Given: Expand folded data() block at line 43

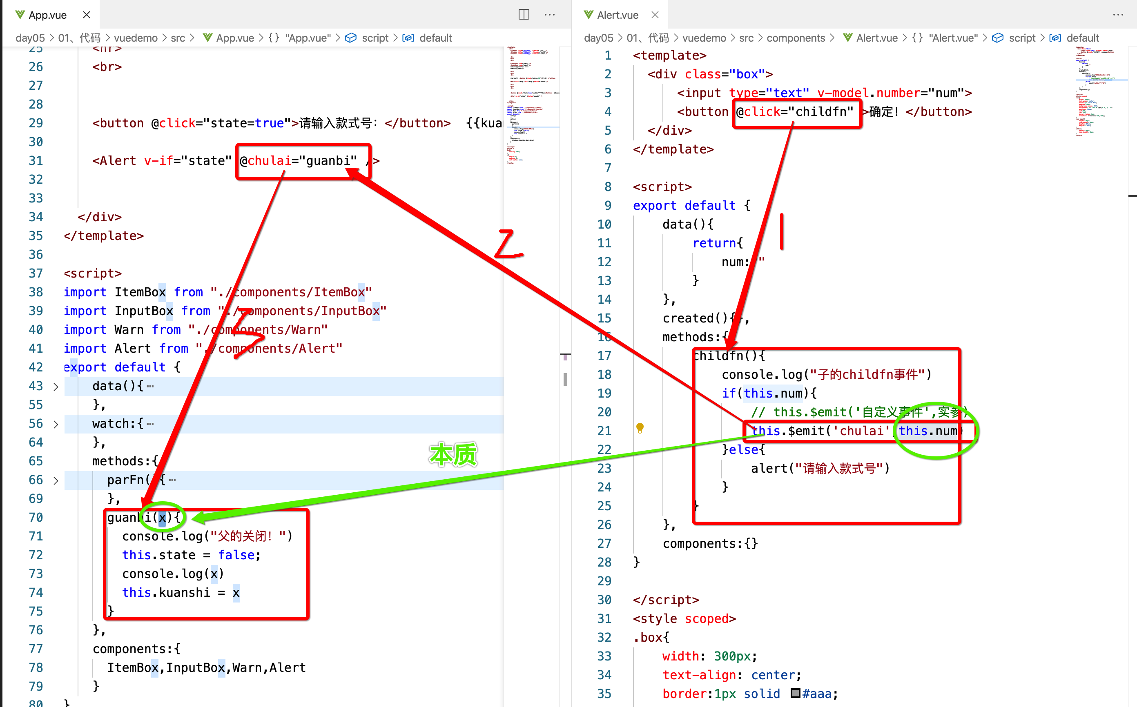Looking at the screenshot, I should [56, 387].
